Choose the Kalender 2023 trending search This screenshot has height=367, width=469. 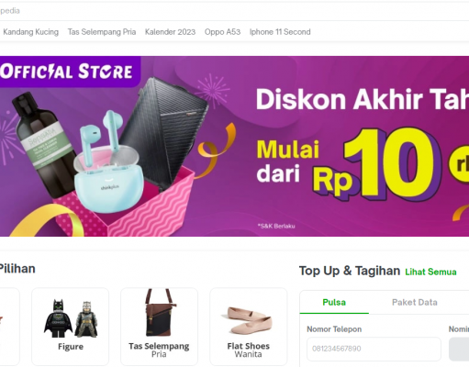[170, 32]
